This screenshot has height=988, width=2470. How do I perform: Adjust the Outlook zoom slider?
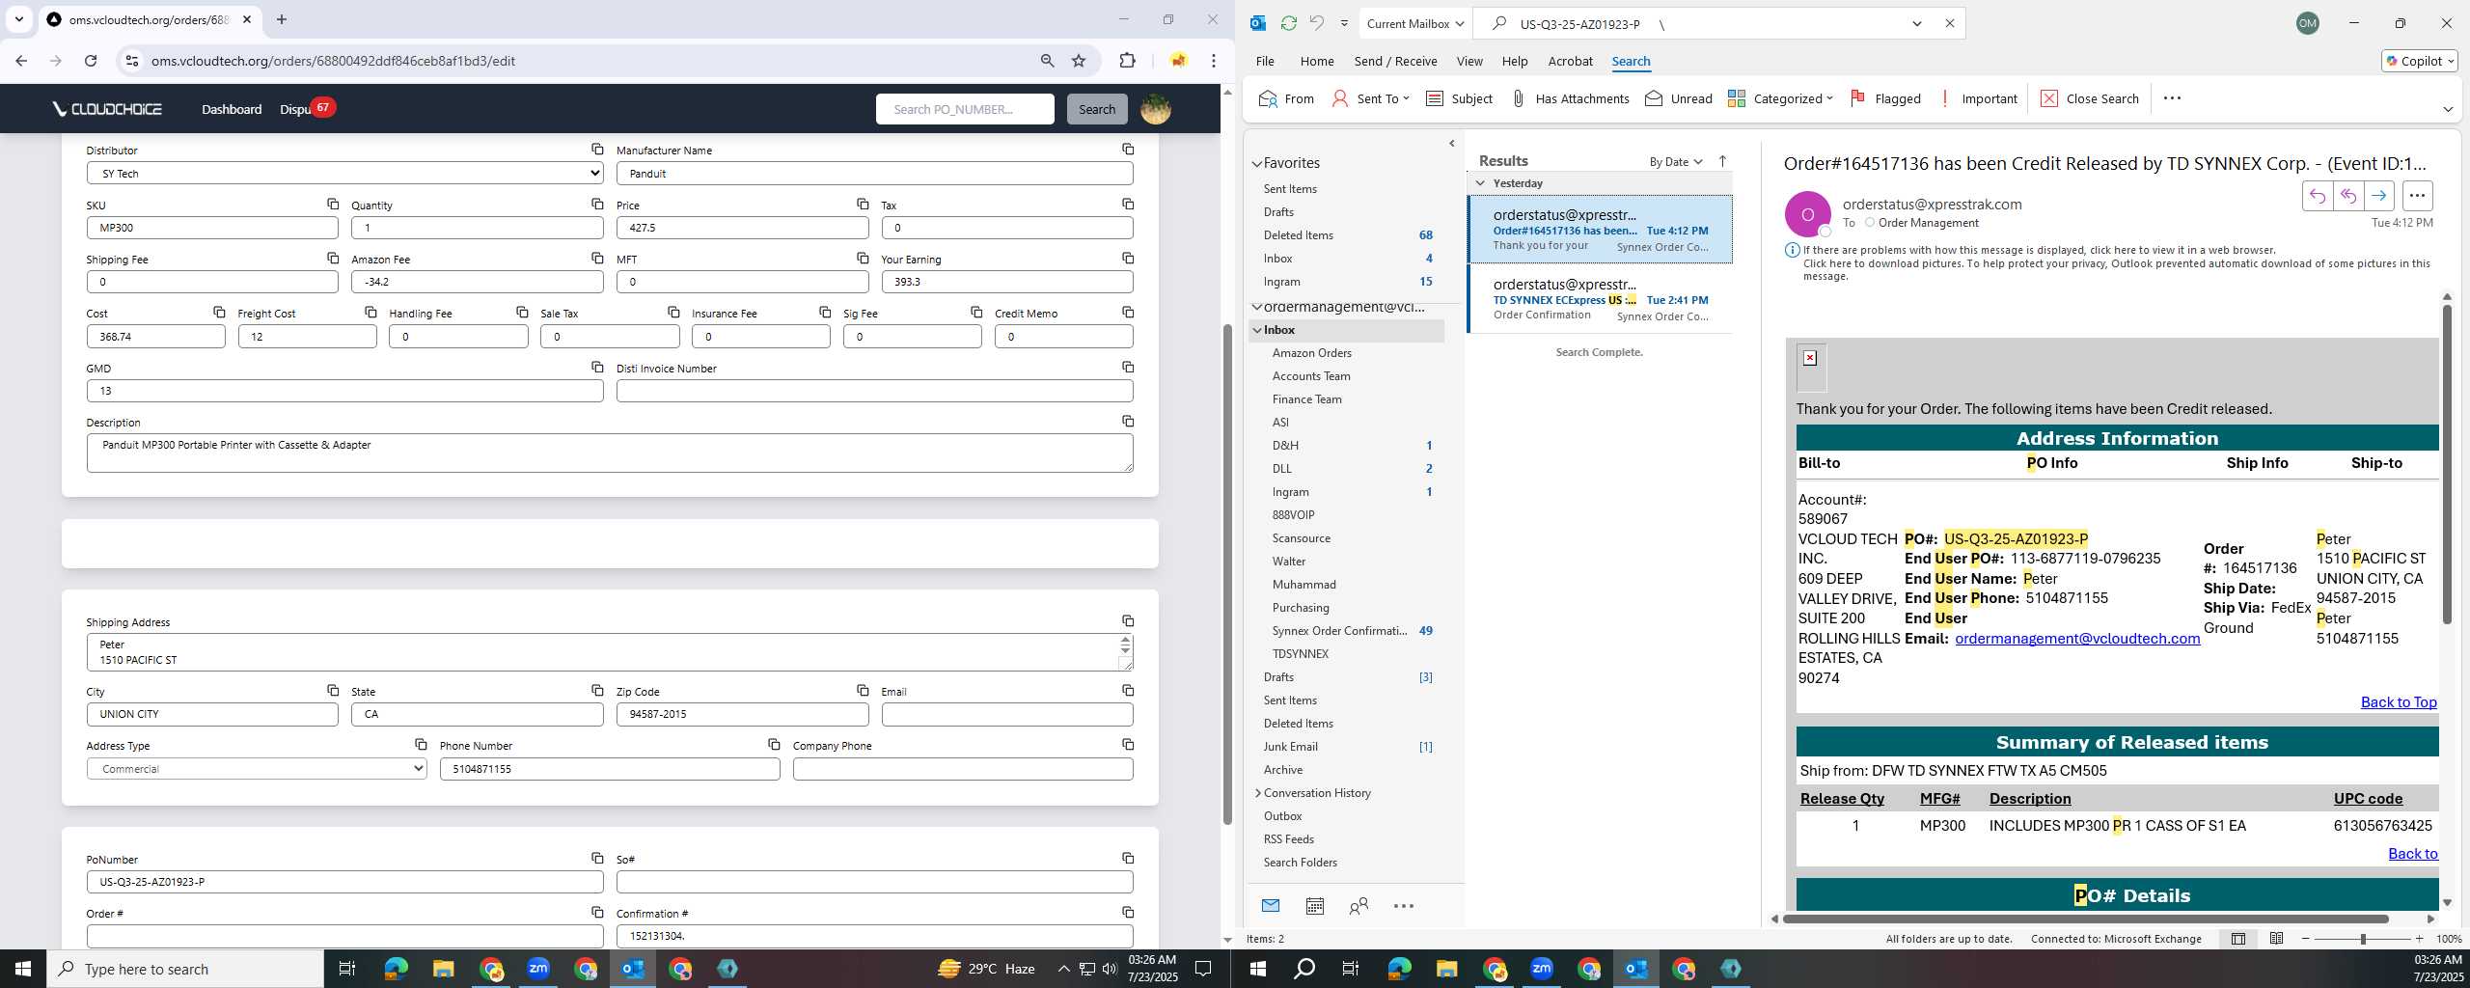2363,939
